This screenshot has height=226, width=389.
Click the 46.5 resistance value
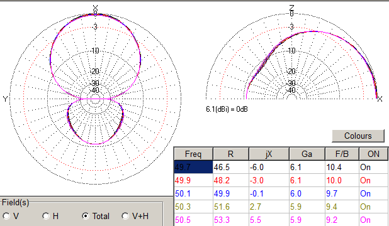(x=222, y=167)
